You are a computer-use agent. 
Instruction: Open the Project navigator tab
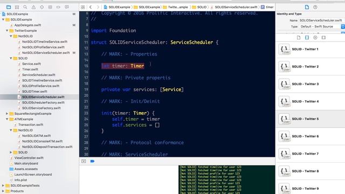9,7
